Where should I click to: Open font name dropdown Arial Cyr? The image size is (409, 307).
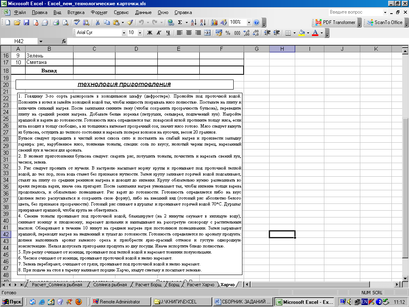coord(124,33)
